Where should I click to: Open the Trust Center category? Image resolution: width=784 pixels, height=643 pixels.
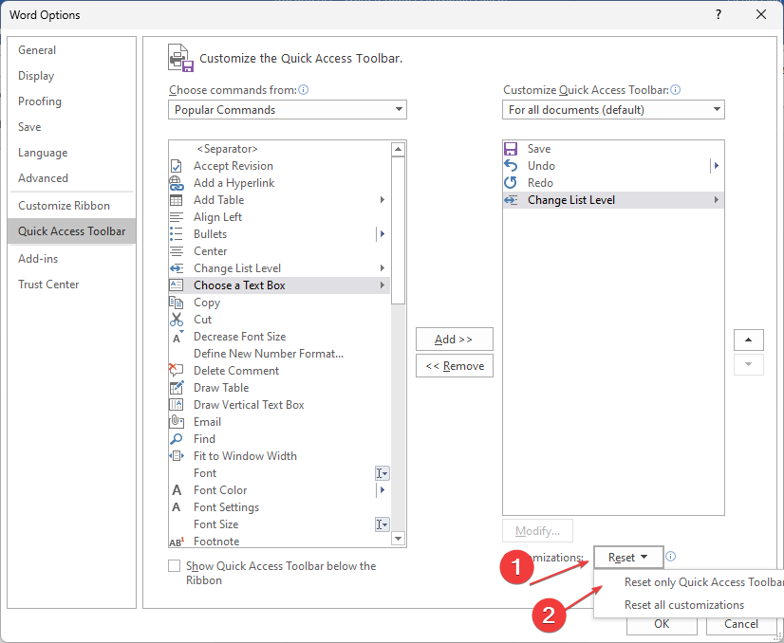click(x=71, y=285)
